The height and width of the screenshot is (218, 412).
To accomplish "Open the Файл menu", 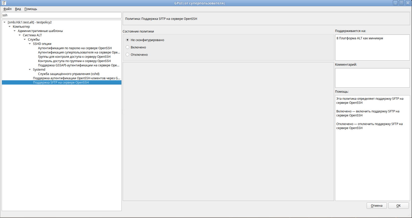I will (x=7, y=9).
